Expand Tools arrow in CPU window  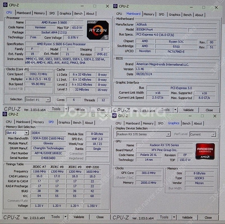(x=66, y=109)
